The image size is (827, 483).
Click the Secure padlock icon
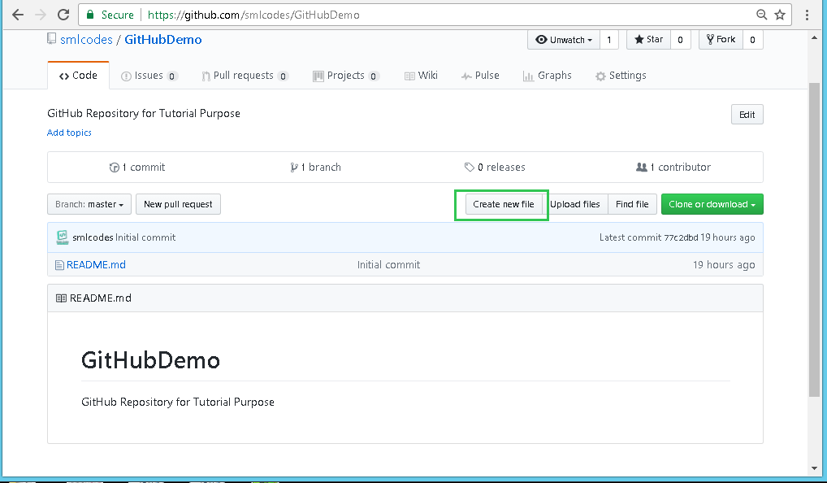[x=91, y=15]
